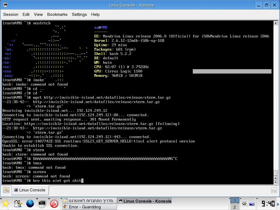Click the second-to-last scrollbar up arrow
Screen dimensions: 280x210
tap(276, 178)
